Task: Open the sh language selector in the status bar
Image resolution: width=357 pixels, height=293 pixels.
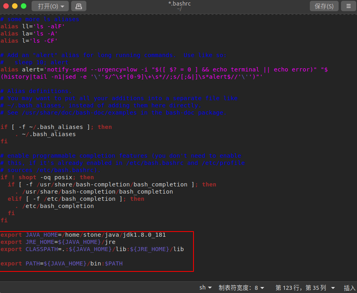Action: (x=205, y=287)
